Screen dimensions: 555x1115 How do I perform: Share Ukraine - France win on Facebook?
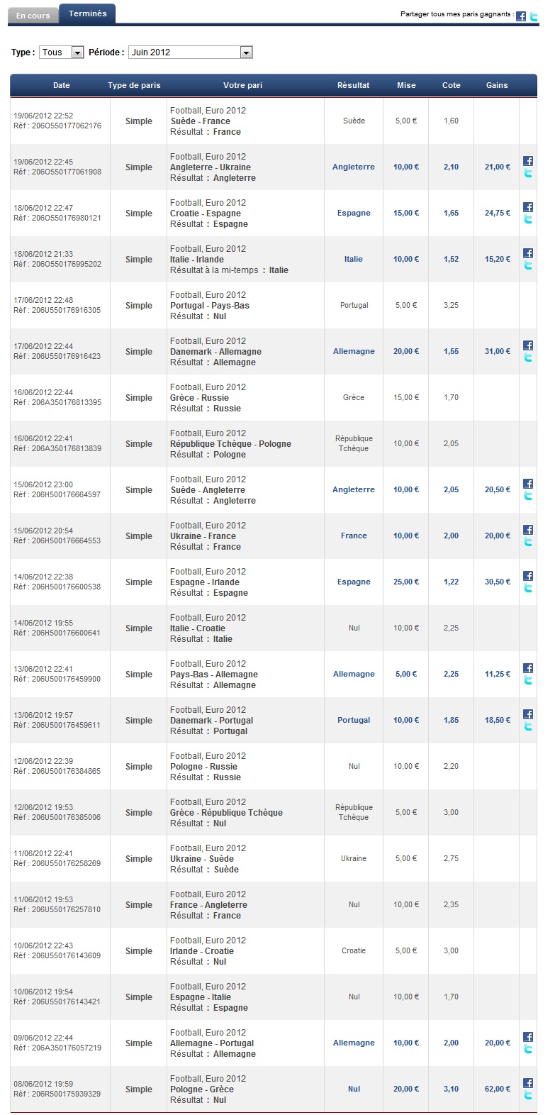528,530
